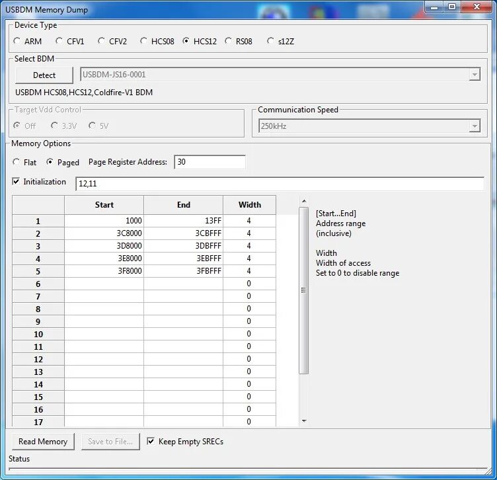Select Start cell 3E8000
This screenshot has width=497, height=480.
point(104,259)
